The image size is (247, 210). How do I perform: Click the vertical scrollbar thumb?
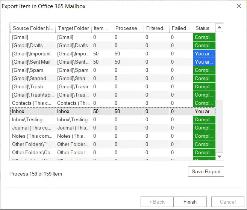[x=219, y=66]
